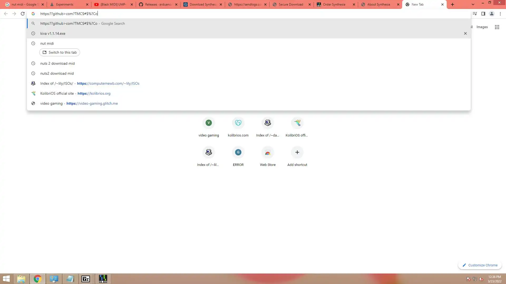Viewport: 506px width, 284px height.
Task: Click the reload page icon
Action: click(23, 14)
